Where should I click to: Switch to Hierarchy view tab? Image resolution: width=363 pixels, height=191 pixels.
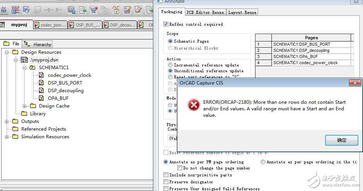pos(37,44)
